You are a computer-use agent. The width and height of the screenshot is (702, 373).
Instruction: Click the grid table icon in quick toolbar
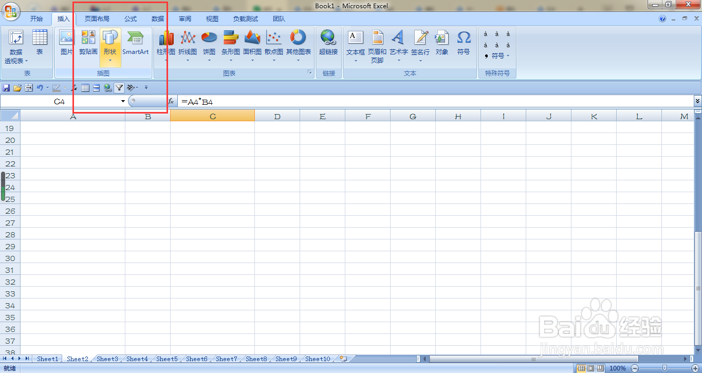coord(86,88)
